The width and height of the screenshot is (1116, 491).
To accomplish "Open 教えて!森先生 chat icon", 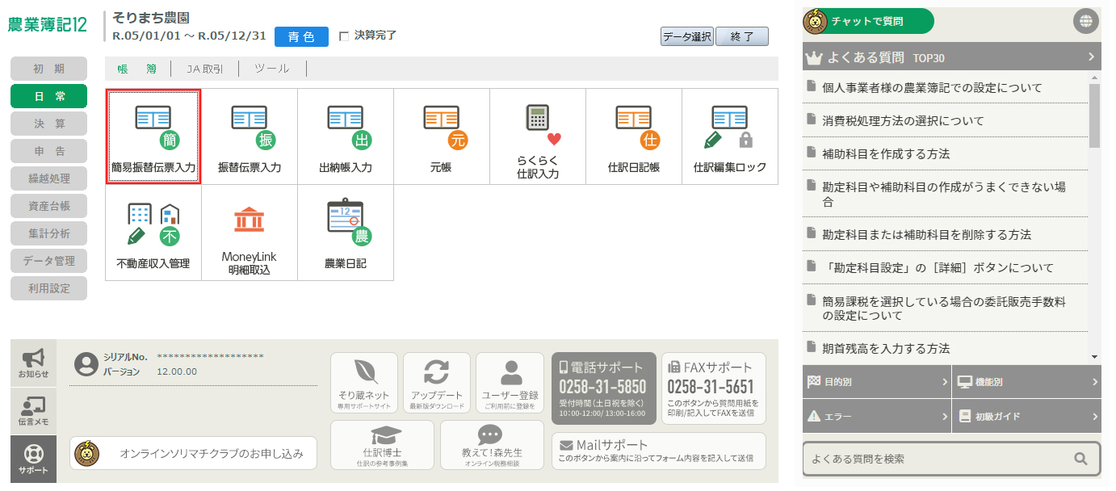I will [493, 445].
